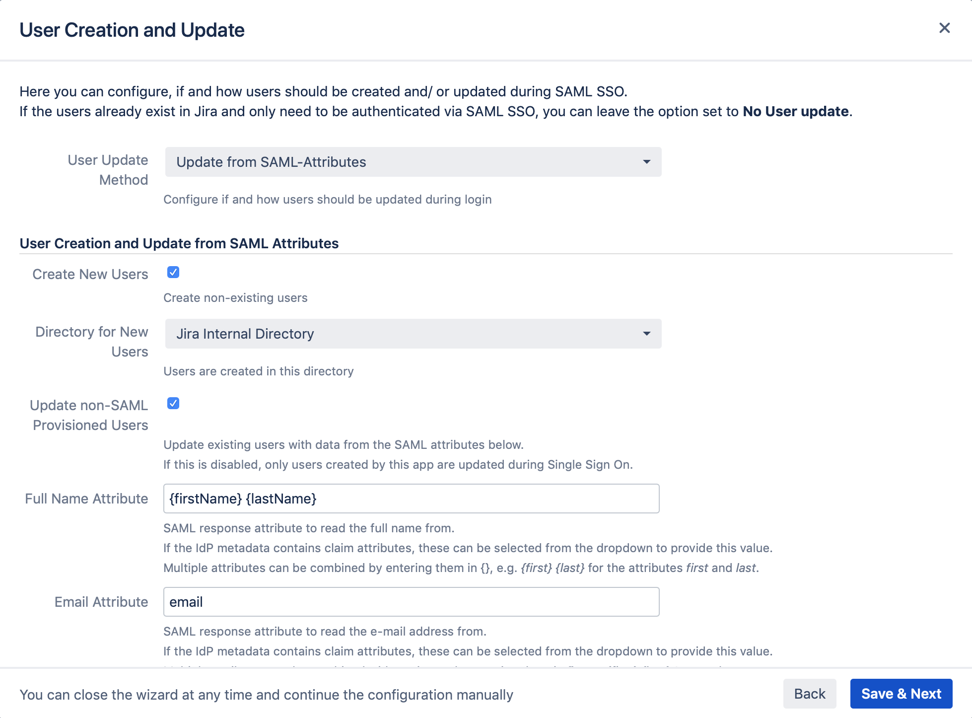The image size is (972, 718).
Task: Select the Email Attribute text field
Action: (x=411, y=602)
